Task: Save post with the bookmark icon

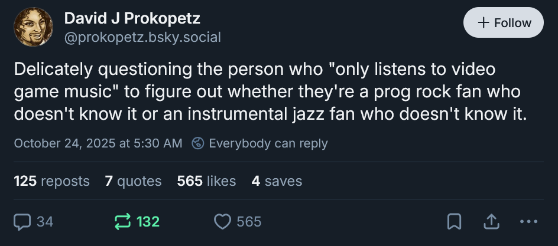Action: click(454, 221)
